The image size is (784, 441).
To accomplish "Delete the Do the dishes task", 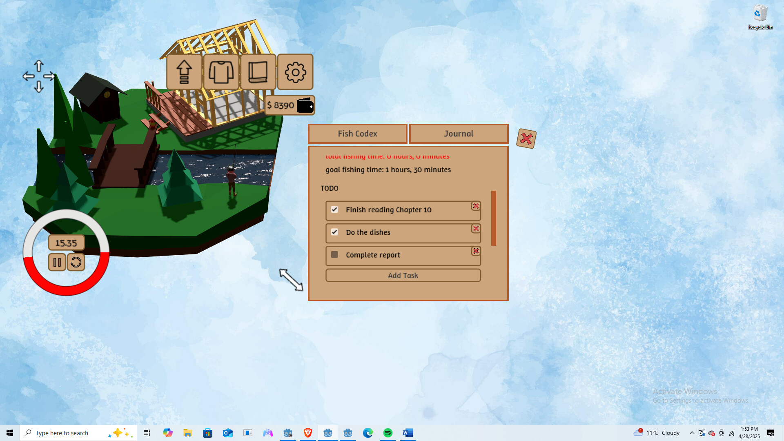I will pos(476,229).
